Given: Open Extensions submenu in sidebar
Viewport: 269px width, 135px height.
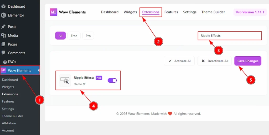Looking at the screenshot, I should 10,94.
